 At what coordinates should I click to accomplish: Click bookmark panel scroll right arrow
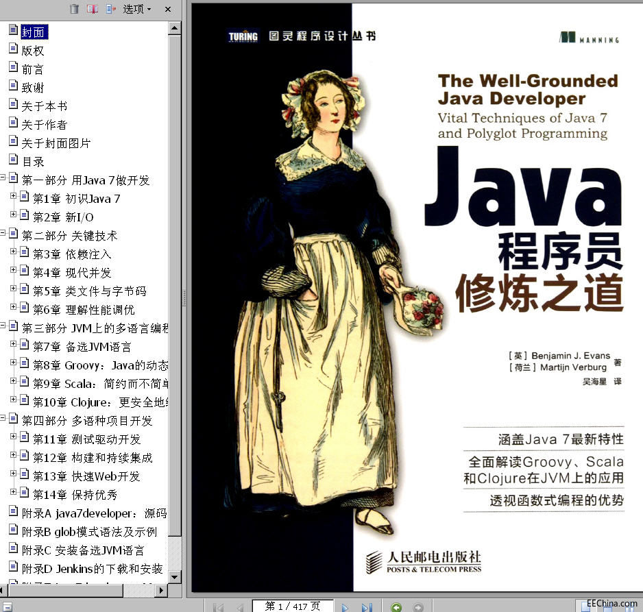coord(161,591)
